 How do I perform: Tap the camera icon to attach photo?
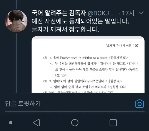click(139, 104)
